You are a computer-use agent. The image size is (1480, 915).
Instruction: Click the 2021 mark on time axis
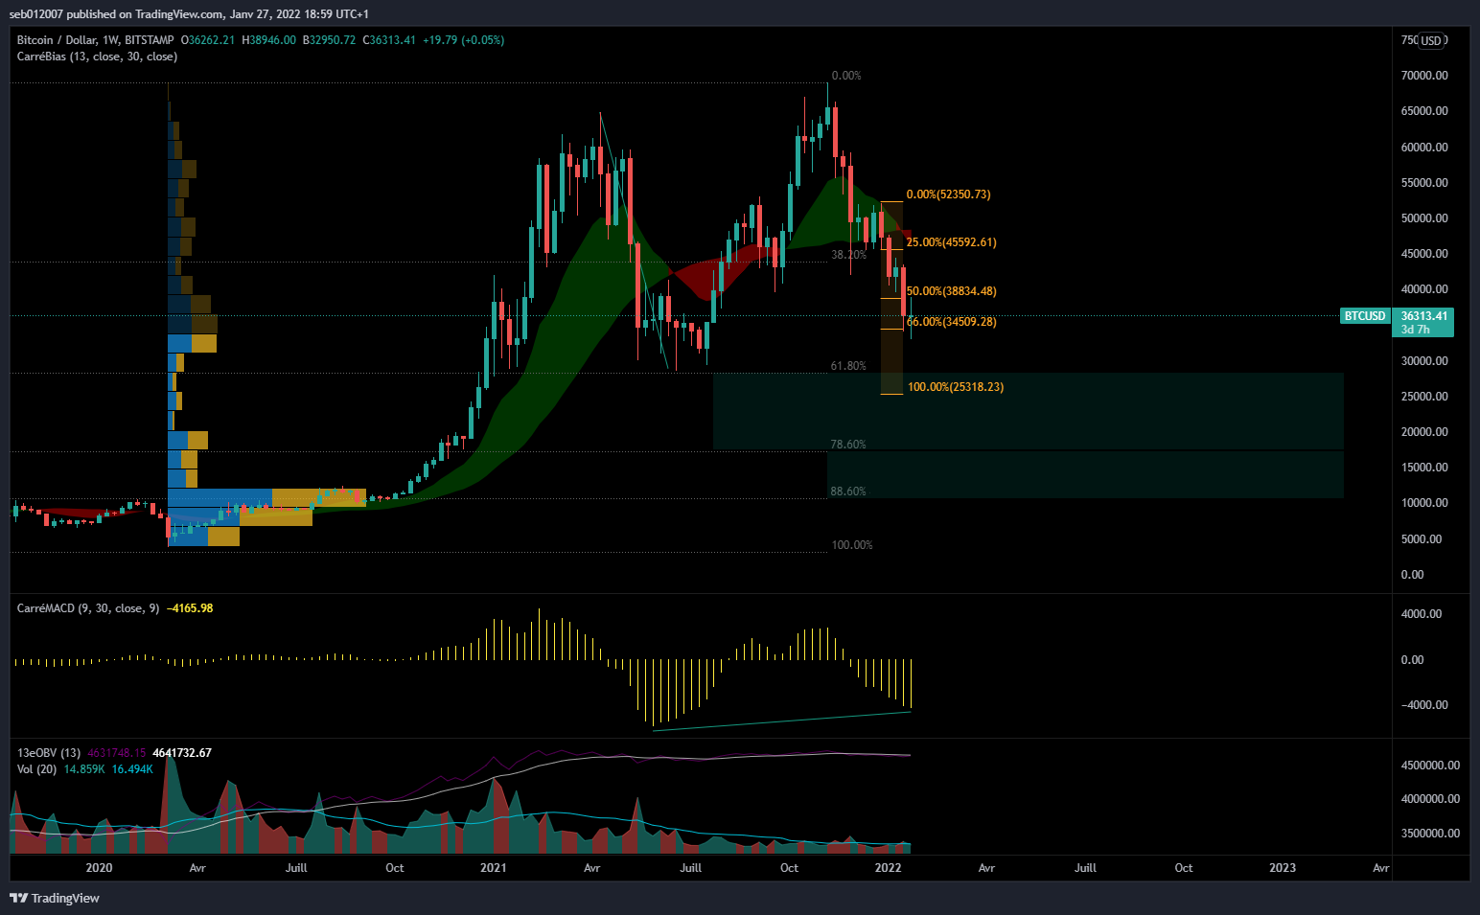493,868
